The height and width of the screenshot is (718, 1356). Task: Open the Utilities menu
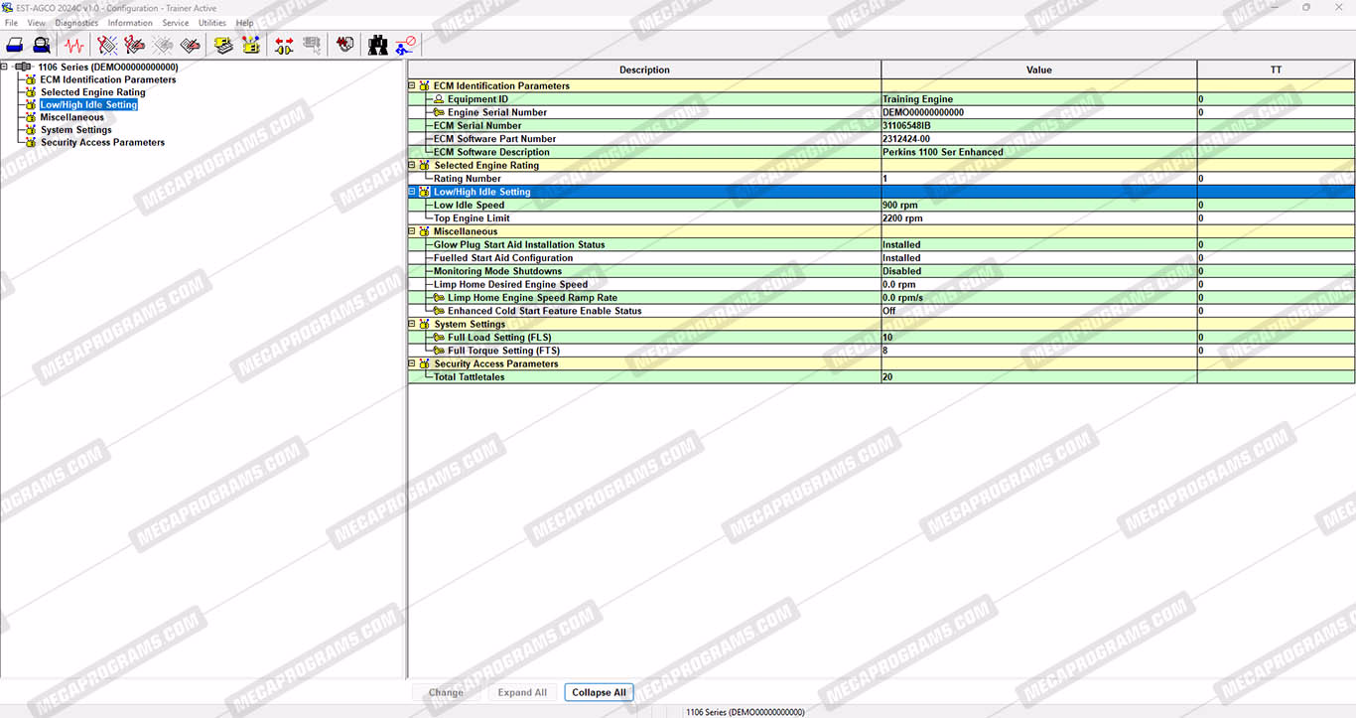point(212,23)
